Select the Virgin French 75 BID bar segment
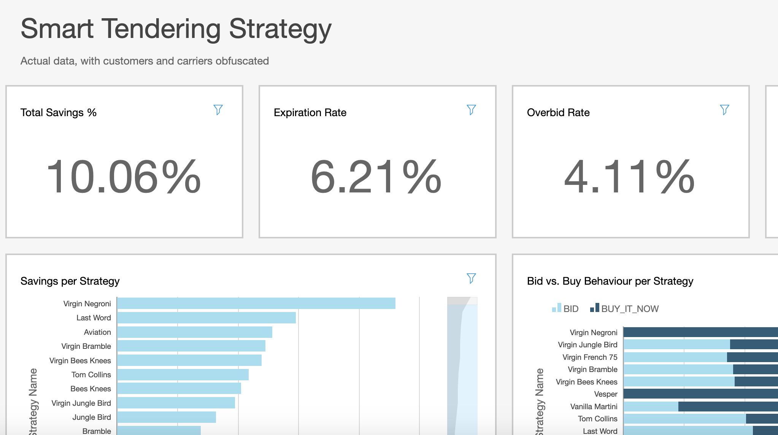Image resolution: width=778 pixels, height=435 pixels. [675, 357]
